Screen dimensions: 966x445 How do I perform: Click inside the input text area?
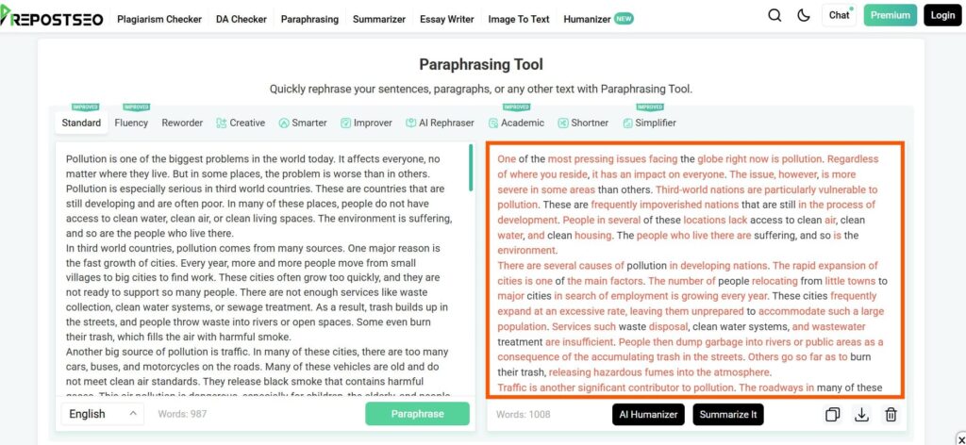[x=259, y=273]
